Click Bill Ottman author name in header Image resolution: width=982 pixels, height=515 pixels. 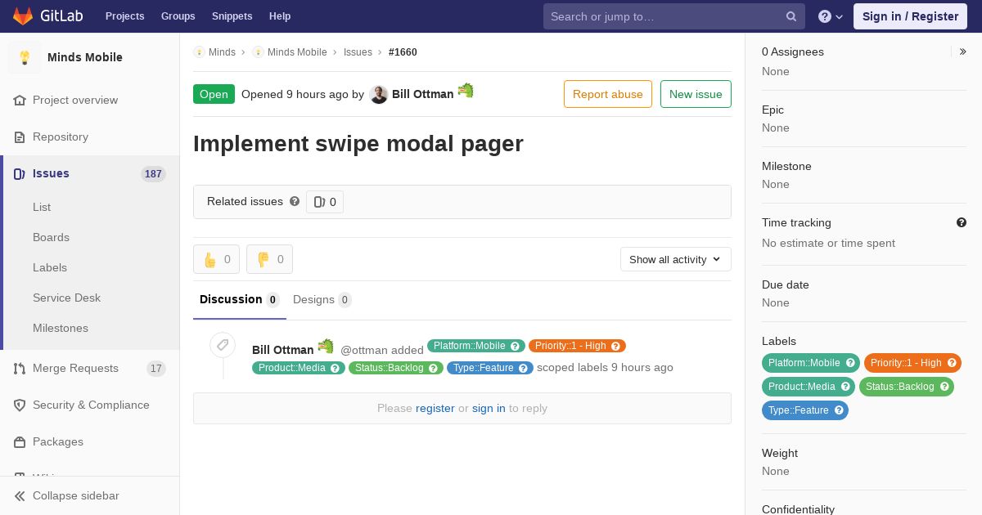[422, 94]
